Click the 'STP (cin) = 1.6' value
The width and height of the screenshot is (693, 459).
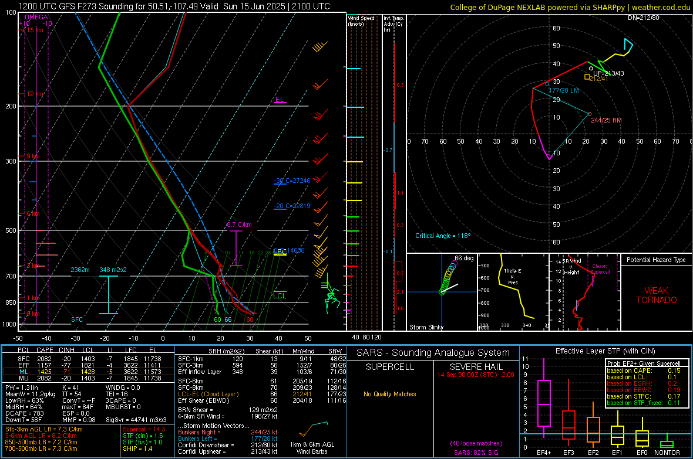coord(143,436)
